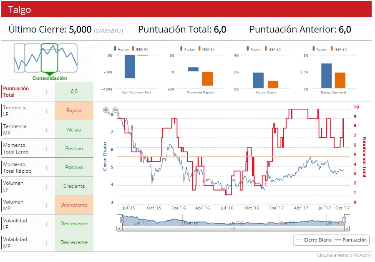Click navigator scrollbar left arrow
Viewport: 375px width, 262px height.
[x=119, y=229]
